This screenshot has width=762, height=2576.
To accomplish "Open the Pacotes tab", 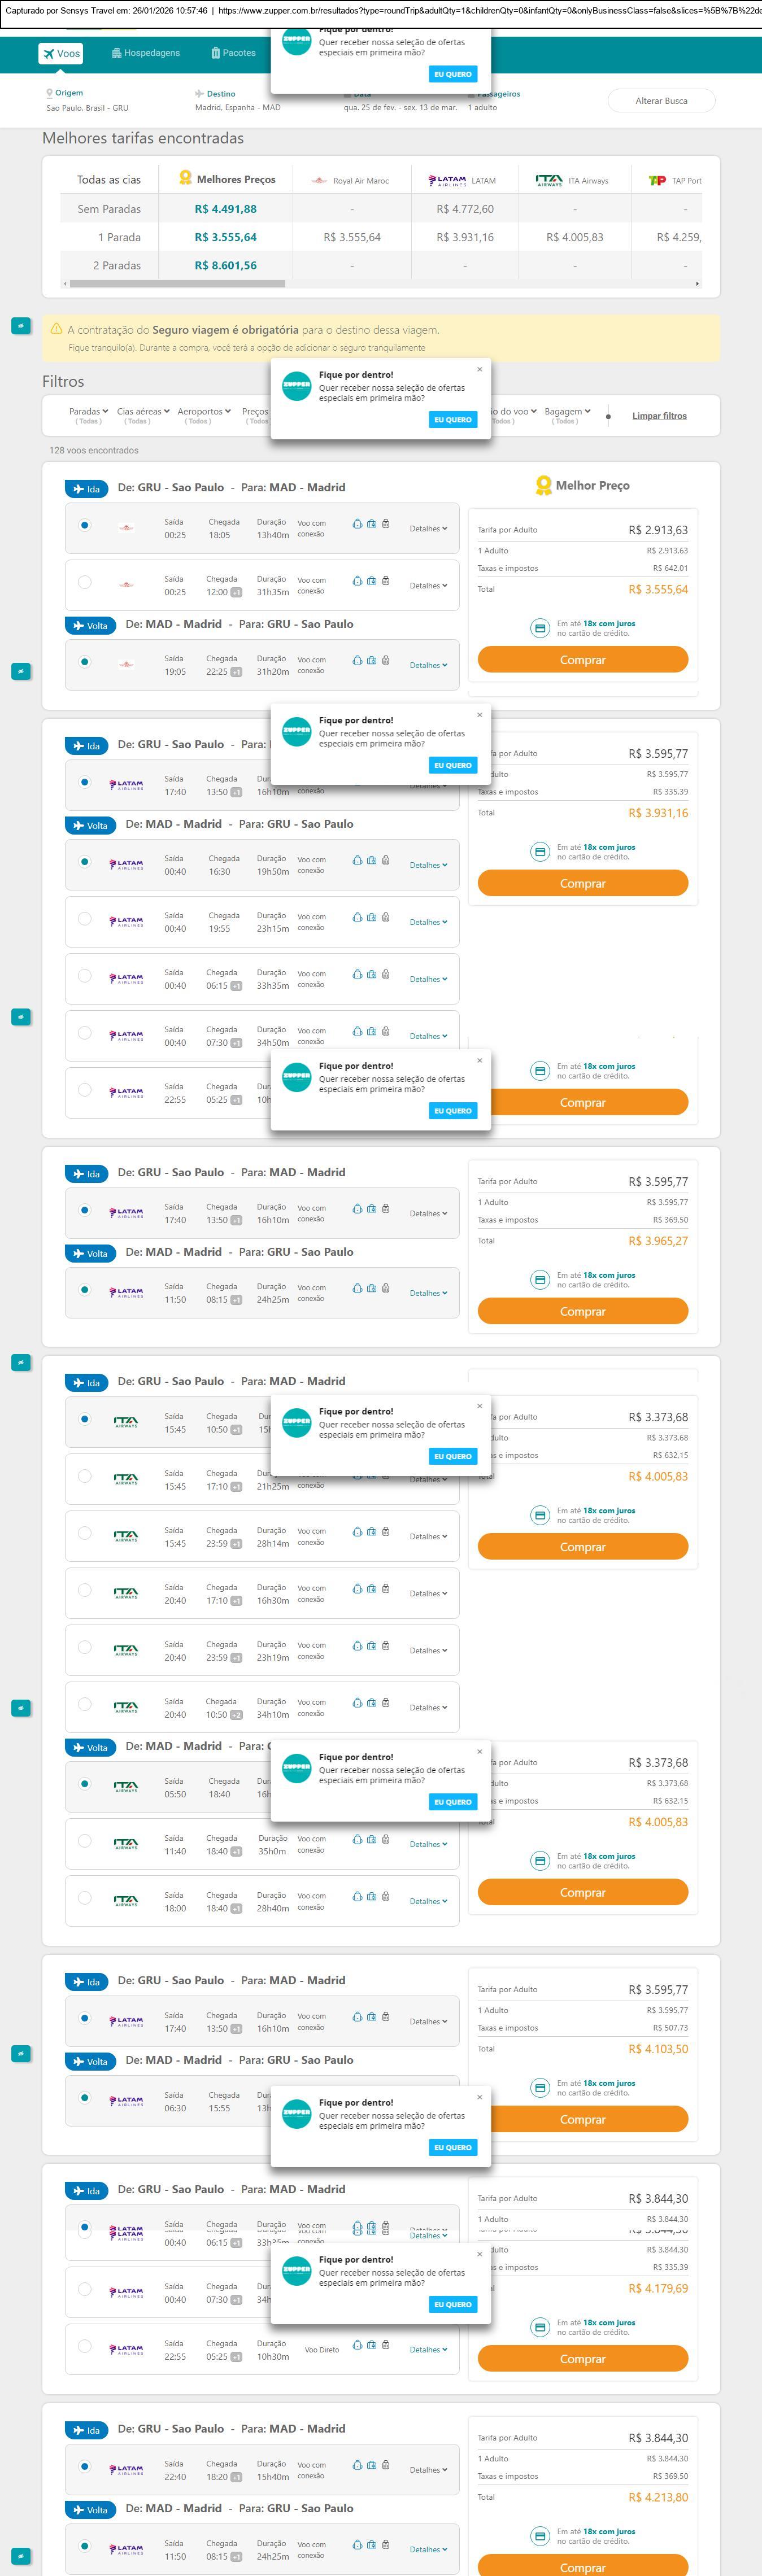I will pos(233,53).
